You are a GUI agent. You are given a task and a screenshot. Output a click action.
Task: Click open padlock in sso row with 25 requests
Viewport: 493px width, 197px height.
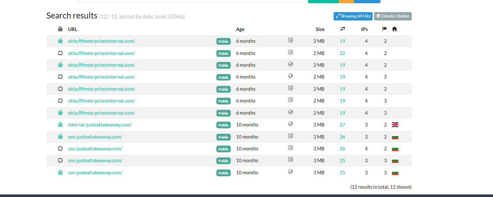click(x=60, y=160)
